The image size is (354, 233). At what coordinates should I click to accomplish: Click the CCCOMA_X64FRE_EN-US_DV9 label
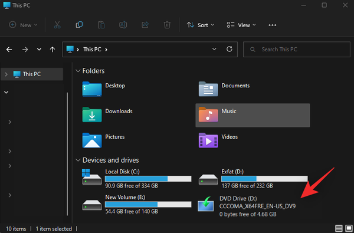click(257, 206)
